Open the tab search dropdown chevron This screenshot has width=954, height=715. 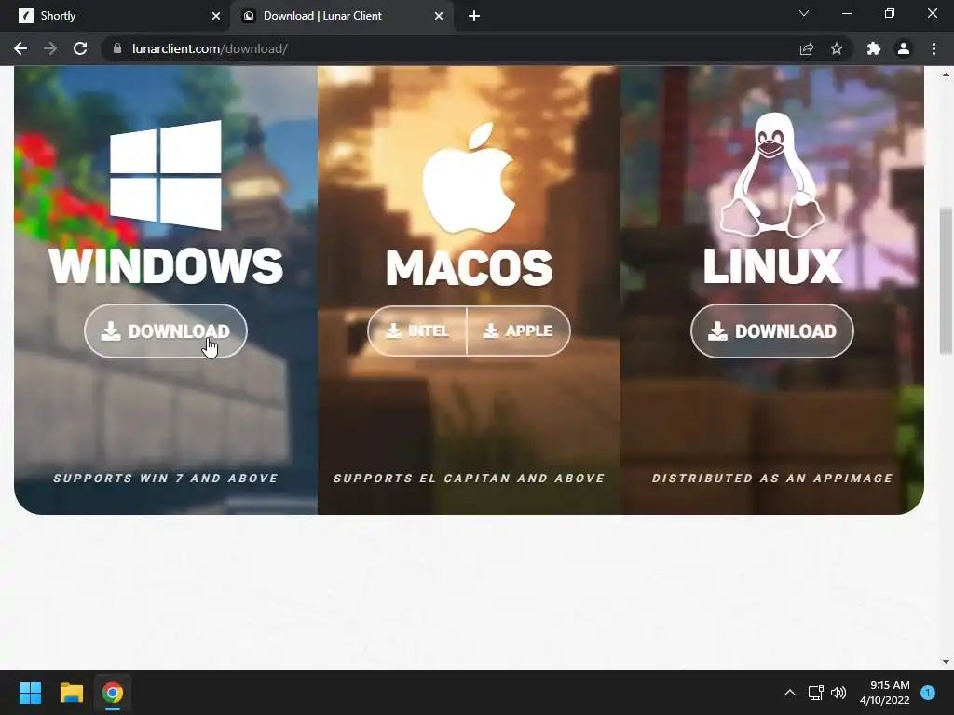pos(804,13)
